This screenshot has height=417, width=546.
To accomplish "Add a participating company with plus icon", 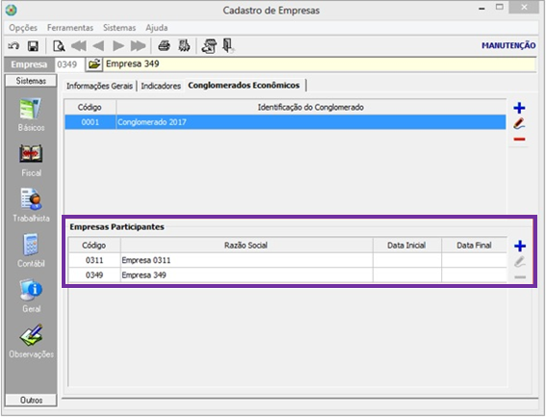I will point(520,246).
